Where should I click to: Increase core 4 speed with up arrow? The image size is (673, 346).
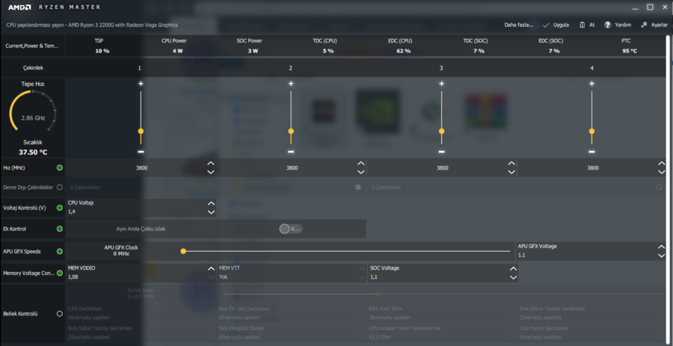662,164
